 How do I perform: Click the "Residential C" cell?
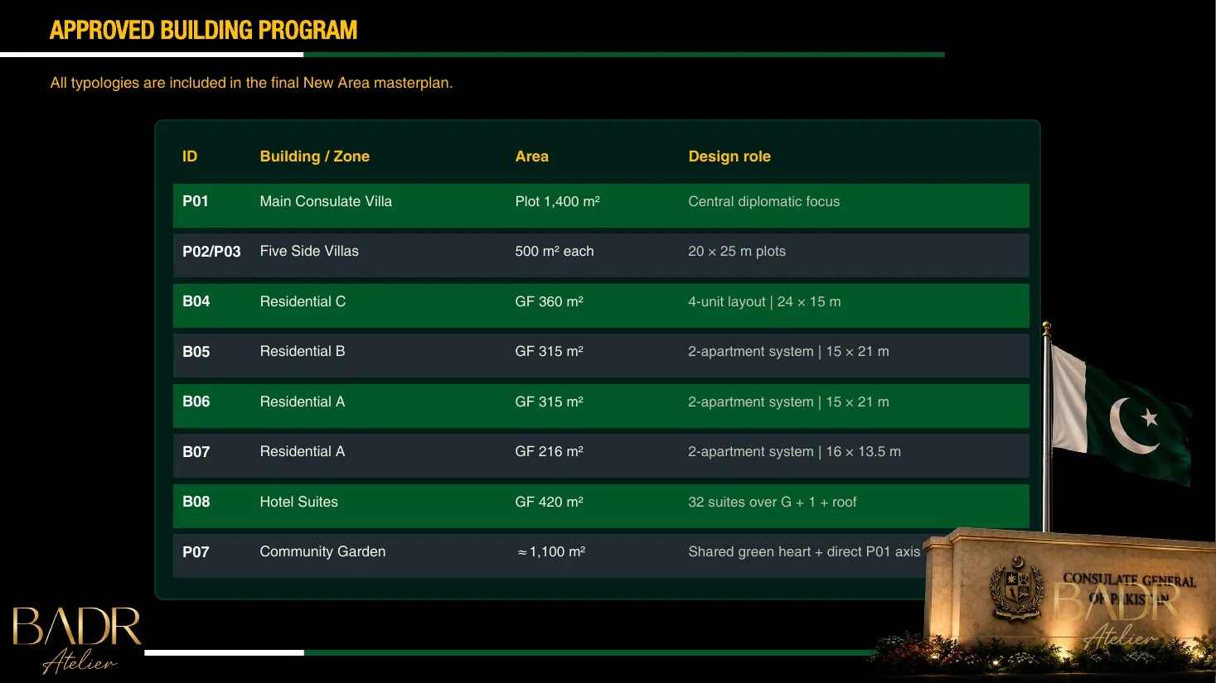point(303,301)
